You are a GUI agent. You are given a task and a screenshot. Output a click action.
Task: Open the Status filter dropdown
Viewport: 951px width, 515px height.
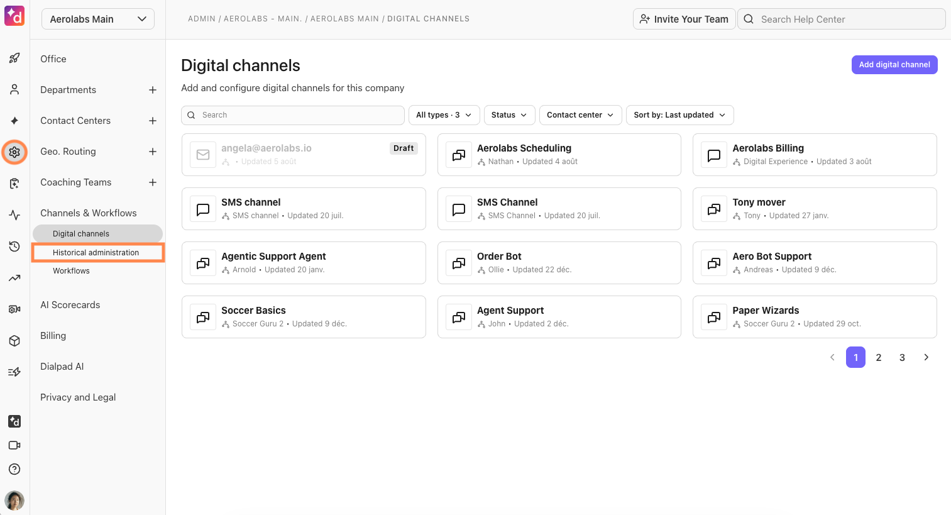tap(510, 115)
